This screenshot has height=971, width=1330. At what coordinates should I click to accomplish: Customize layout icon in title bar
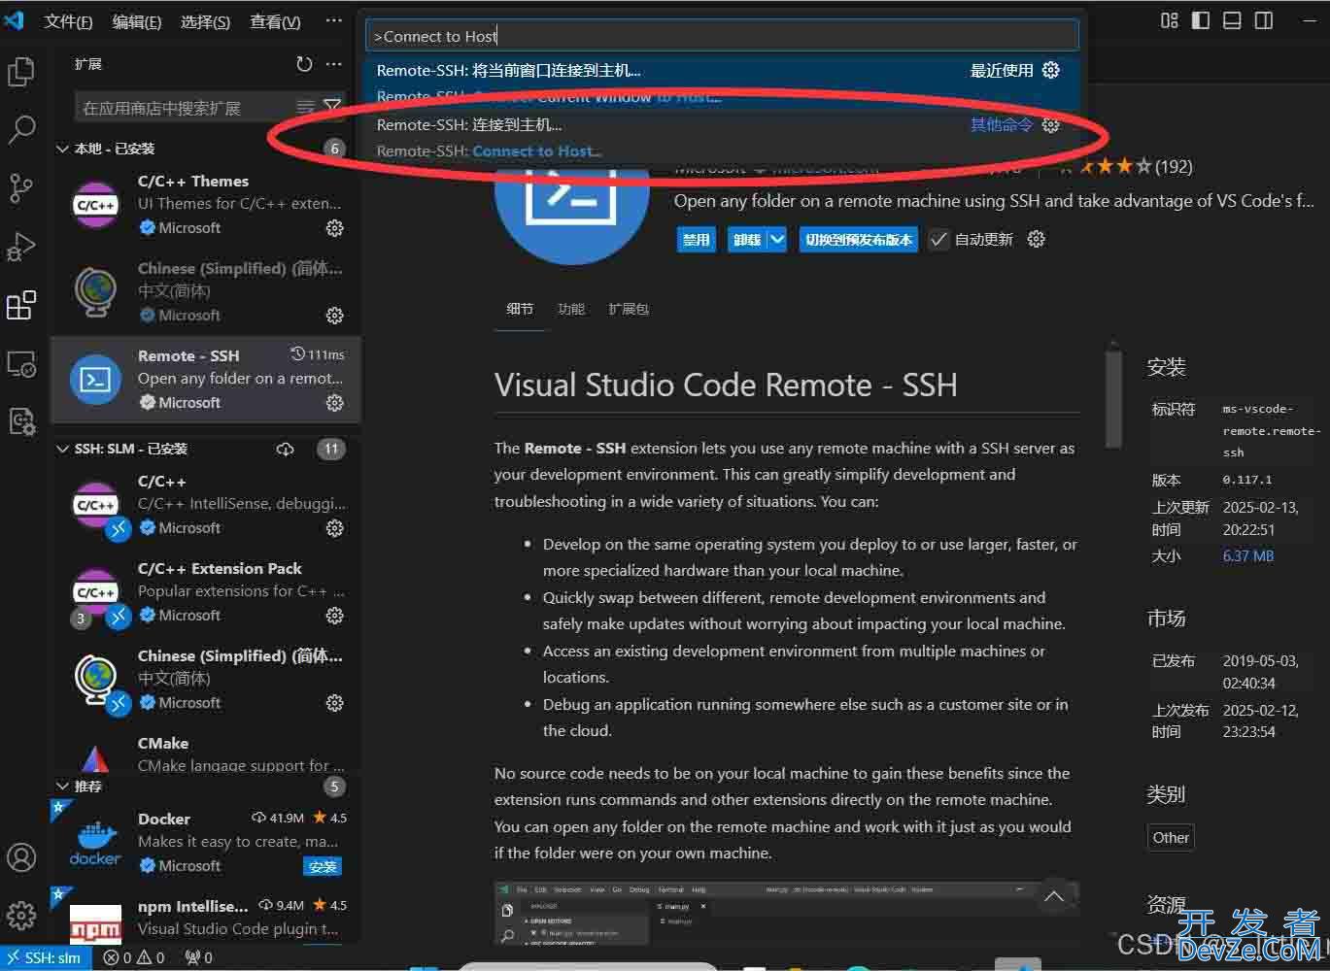coord(1170,20)
